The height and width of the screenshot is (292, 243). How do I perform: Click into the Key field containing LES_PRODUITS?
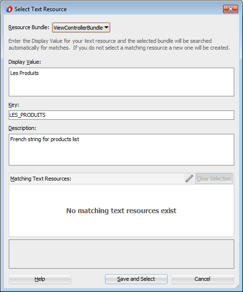click(x=121, y=115)
